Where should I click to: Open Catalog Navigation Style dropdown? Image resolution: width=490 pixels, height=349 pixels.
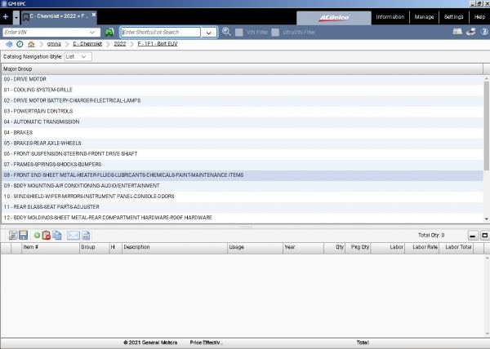78,57
